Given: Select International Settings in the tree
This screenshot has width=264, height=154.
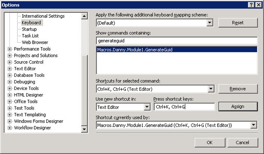Looking at the screenshot, I should pyautogui.click(x=43, y=16).
